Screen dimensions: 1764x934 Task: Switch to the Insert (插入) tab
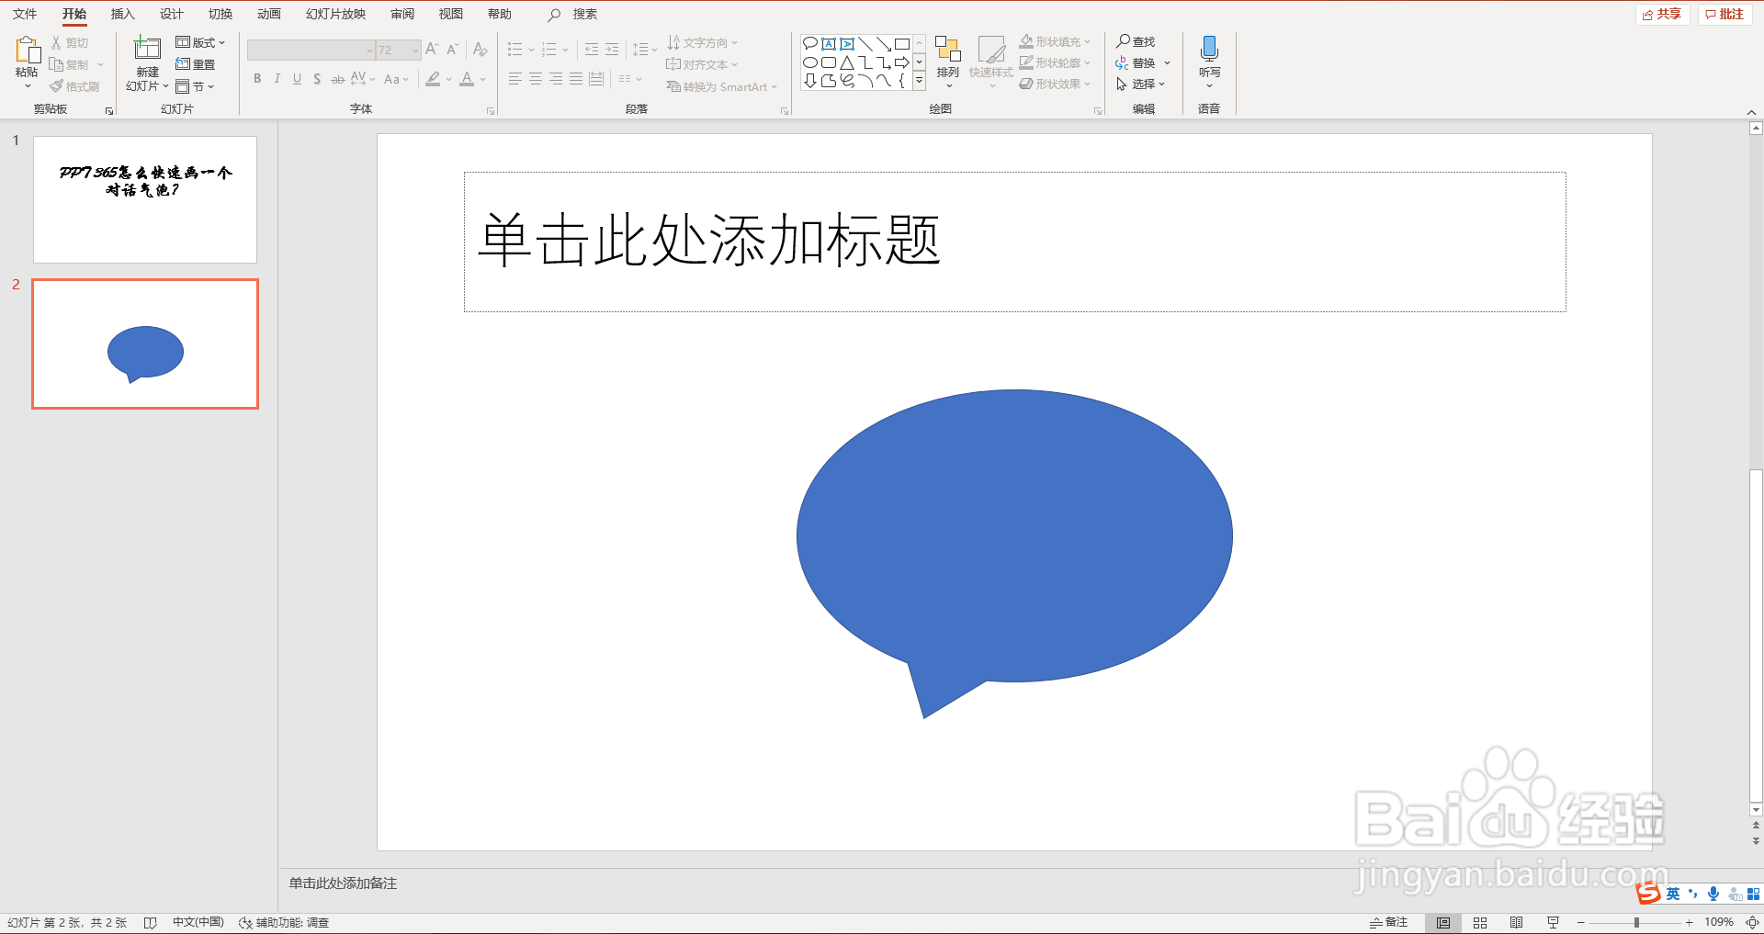pos(122,14)
